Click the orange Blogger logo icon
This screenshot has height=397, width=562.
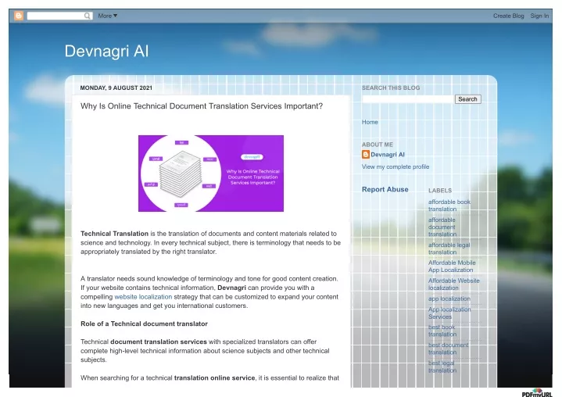19,16
